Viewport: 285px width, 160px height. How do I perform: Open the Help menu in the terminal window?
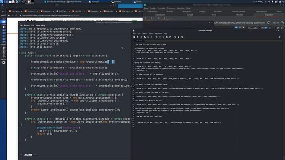point(43,25)
